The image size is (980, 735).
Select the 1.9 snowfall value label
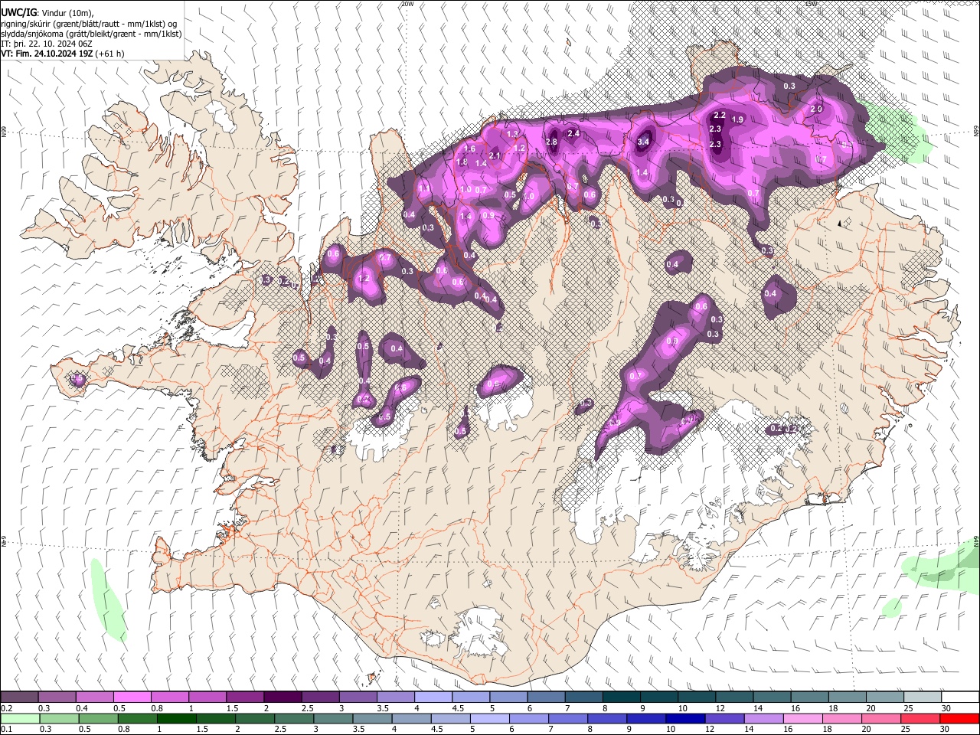(738, 119)
